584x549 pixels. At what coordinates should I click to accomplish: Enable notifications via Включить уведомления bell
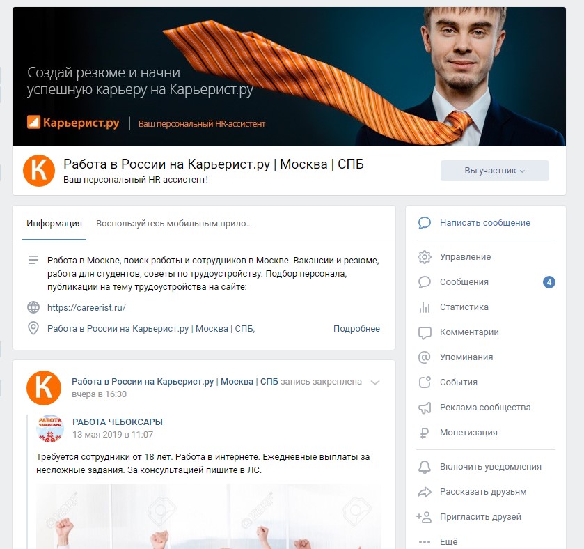point(425,467)
